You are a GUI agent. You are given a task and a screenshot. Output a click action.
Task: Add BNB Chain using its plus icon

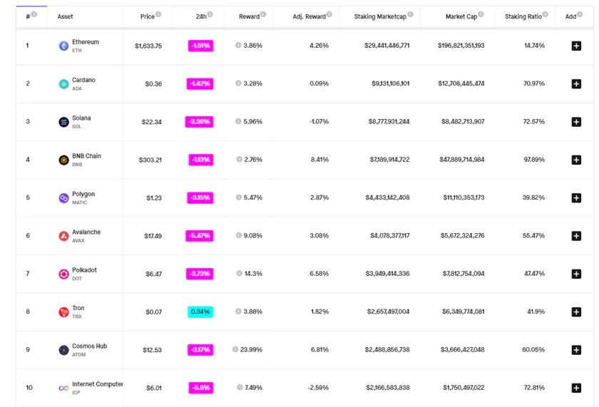pyautogui.click(x=576, y=160)
